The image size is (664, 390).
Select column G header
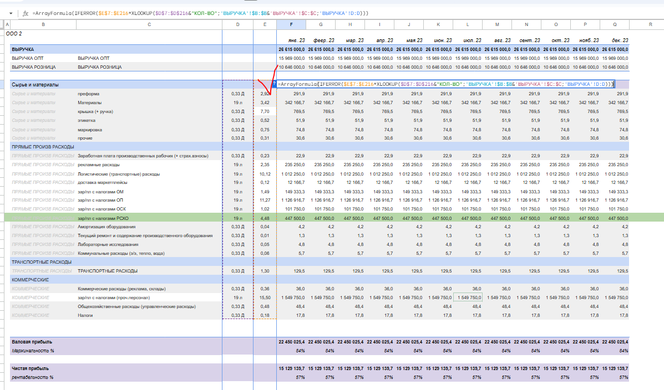click(321, 24)
